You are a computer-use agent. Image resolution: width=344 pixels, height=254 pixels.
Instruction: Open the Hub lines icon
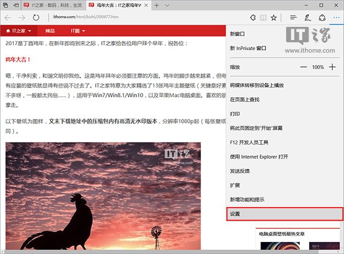coord(293,18)
